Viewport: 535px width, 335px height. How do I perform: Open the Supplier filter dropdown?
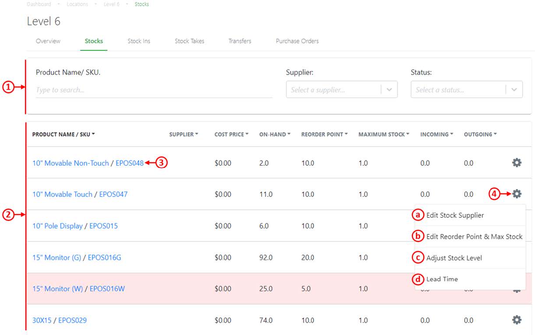[341, 90]
